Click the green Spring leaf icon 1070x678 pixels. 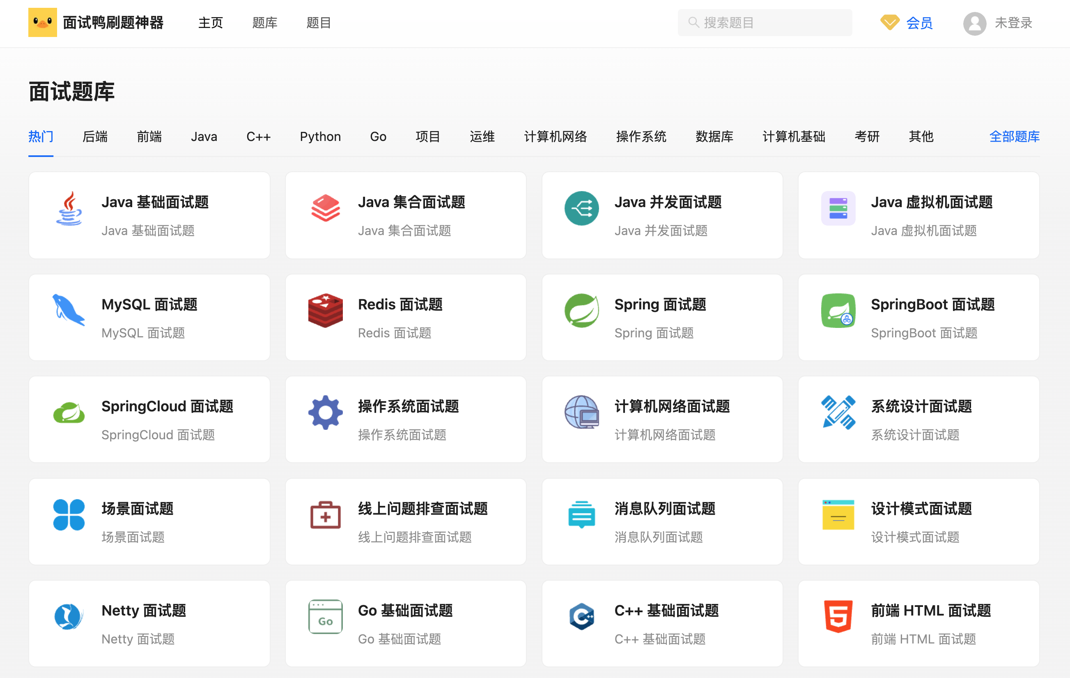point(582,310)
